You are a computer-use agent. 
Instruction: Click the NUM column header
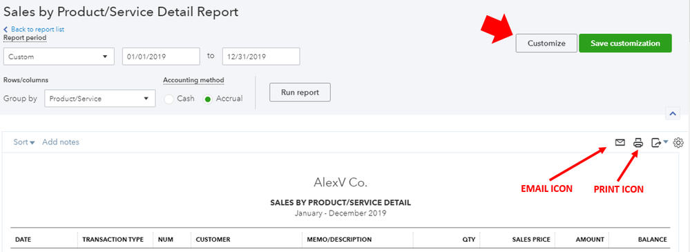tap(165, 240)
